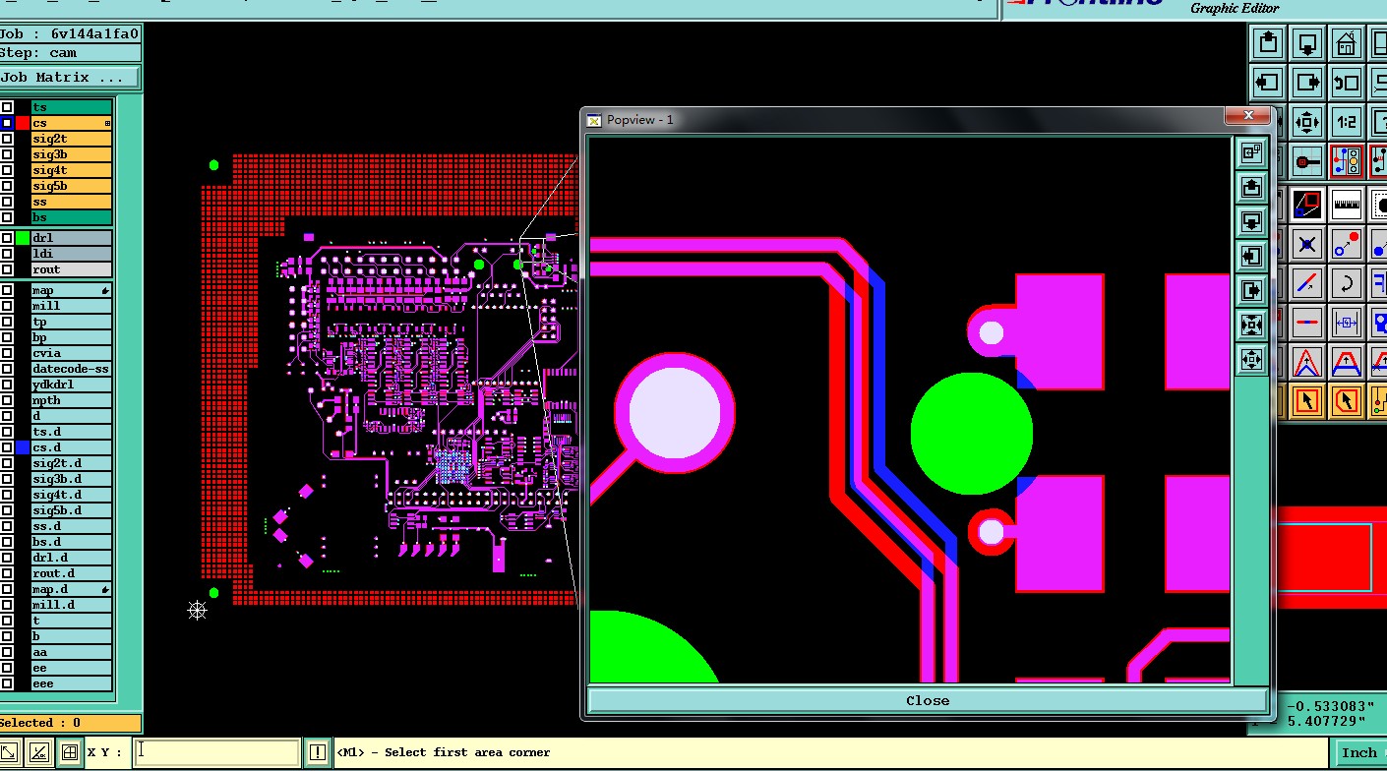The width and height of the screenshot is (1387, 771).
Task: Click the green color swatch of drl layer
Action: [23, 238]
